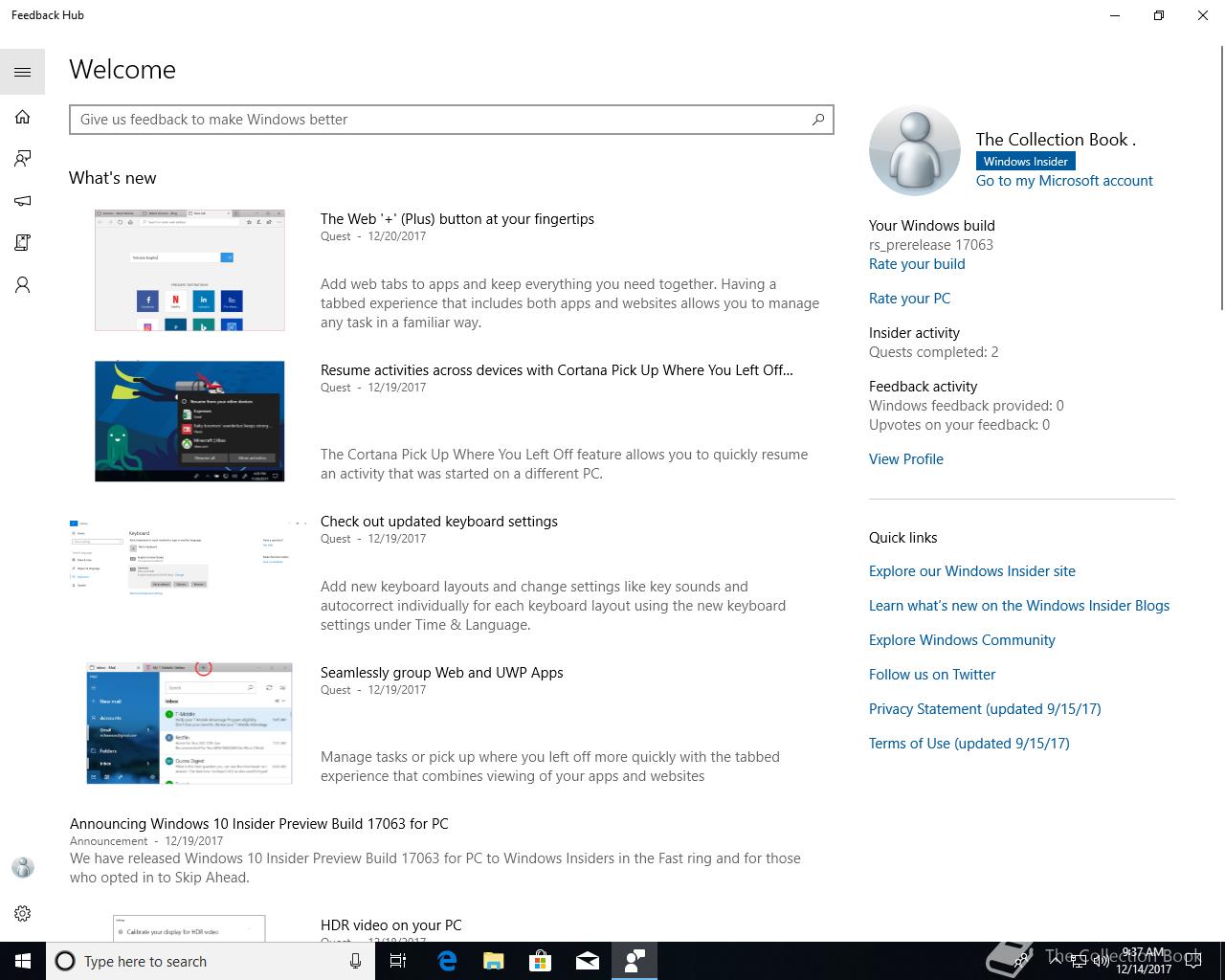Open 'Seamlessly group Web and UWP Apps' quest
The height and width of the screenshot is (980, 1225).
coord(442,673)
